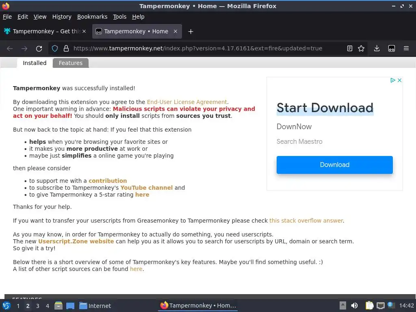
Task: Close the Start Download advertisement
Action: 400,80
